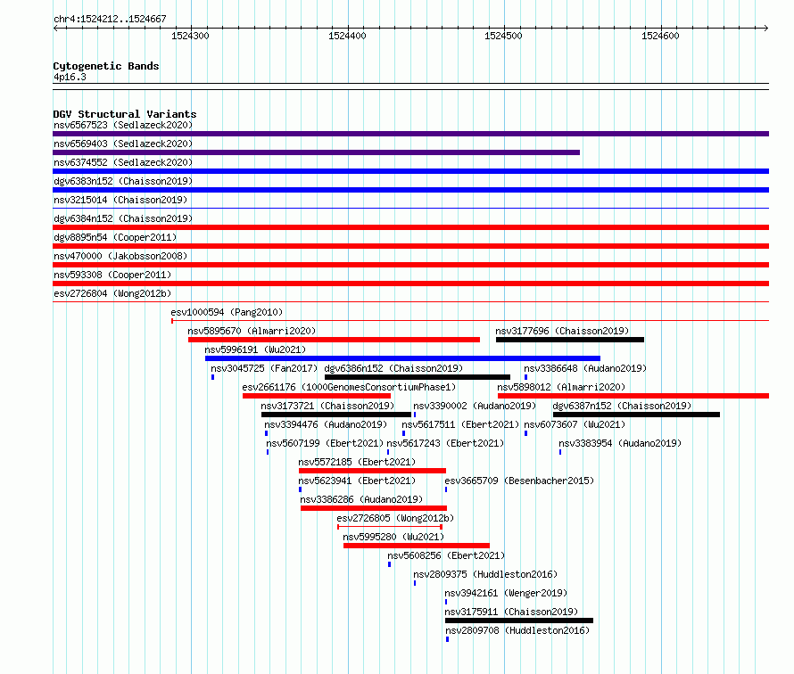Open nsv5623941 (Ebert2021) label
This screenshot has height=674, width=794.
pos(357,481)
